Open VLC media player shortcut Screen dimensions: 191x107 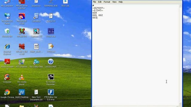22,80
